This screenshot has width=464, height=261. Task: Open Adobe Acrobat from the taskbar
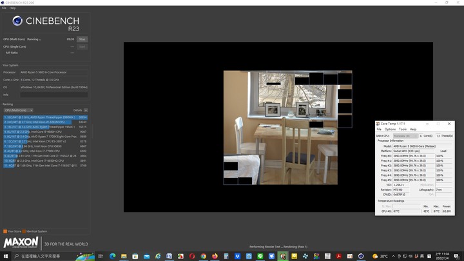click(x=339, y=256)
